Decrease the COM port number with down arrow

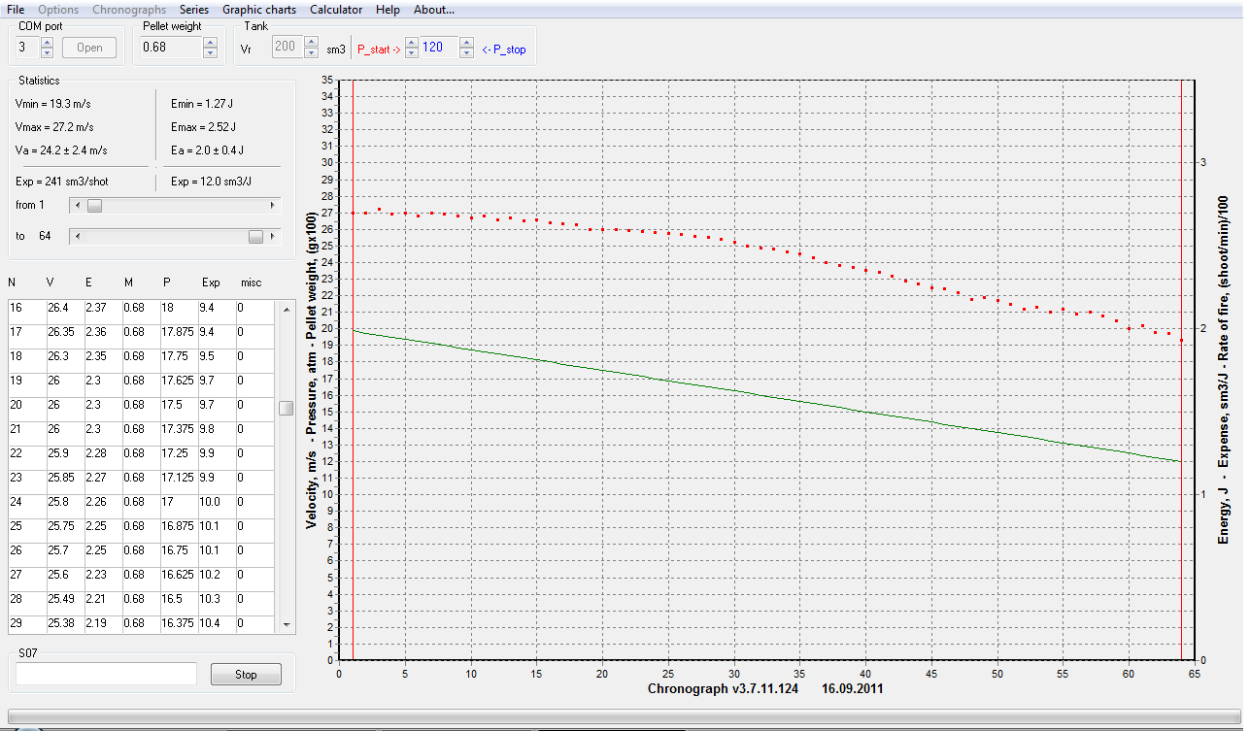[x=47, y=52]
